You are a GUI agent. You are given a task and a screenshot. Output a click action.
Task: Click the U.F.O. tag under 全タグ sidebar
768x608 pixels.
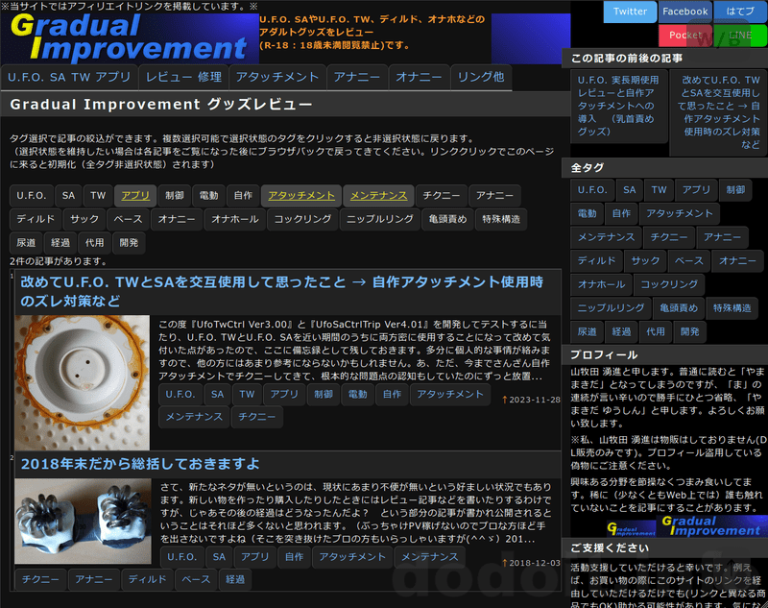(592, 189)
